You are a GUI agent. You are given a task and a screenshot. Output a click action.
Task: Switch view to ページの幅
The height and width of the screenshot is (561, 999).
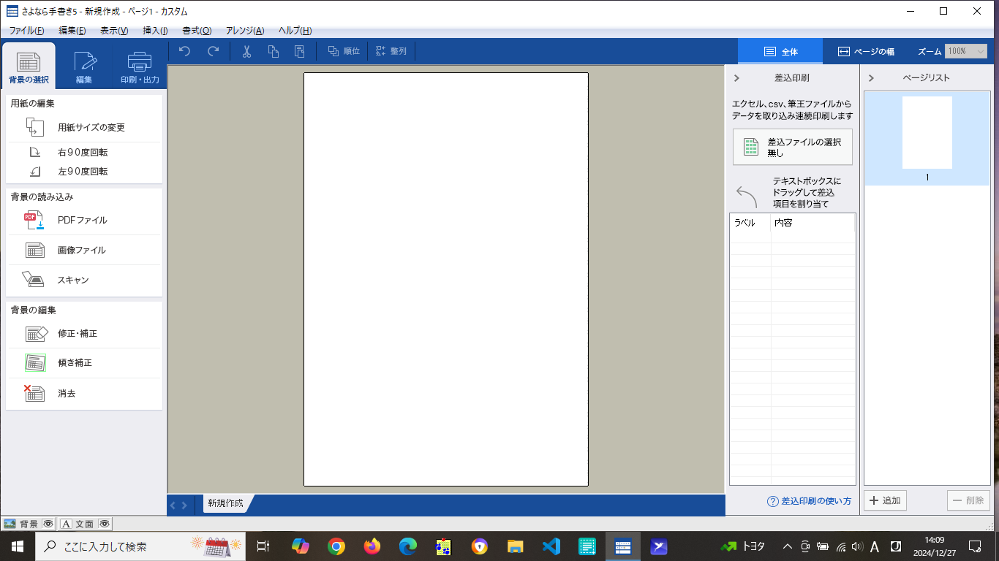tap(866, 51)
